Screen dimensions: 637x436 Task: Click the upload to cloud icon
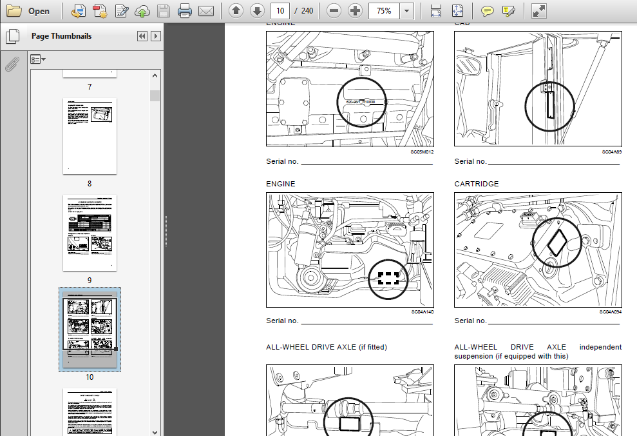(x=142, y=12)
